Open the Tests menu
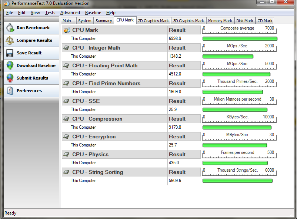 point(50,13)
